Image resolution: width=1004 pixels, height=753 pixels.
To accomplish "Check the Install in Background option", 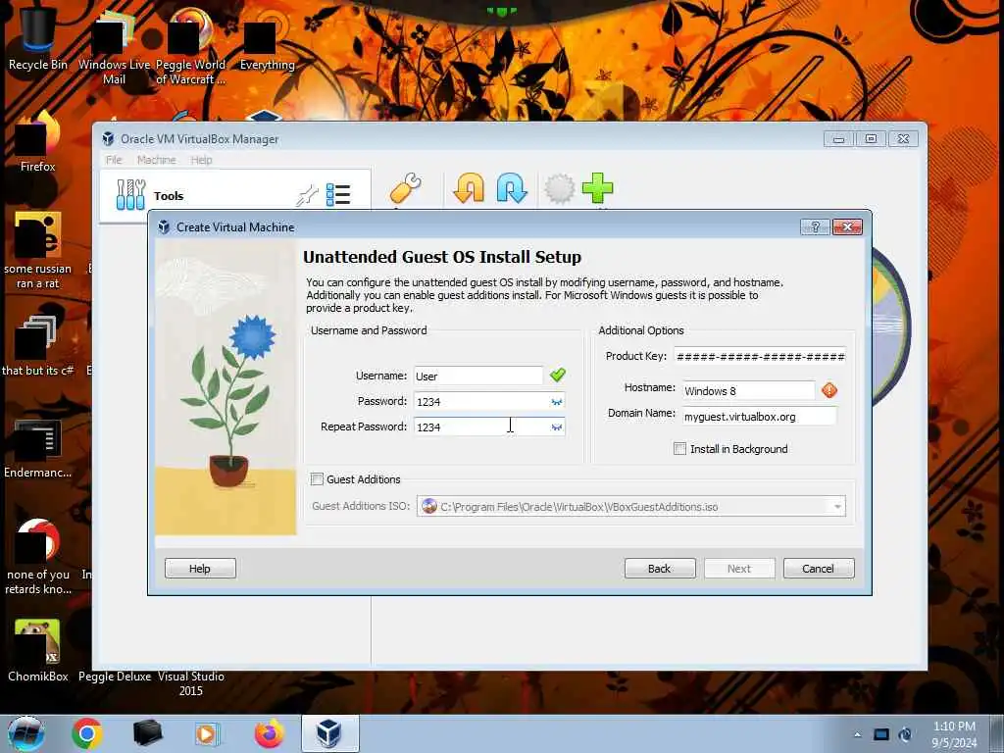I will [x=680, y=449].
